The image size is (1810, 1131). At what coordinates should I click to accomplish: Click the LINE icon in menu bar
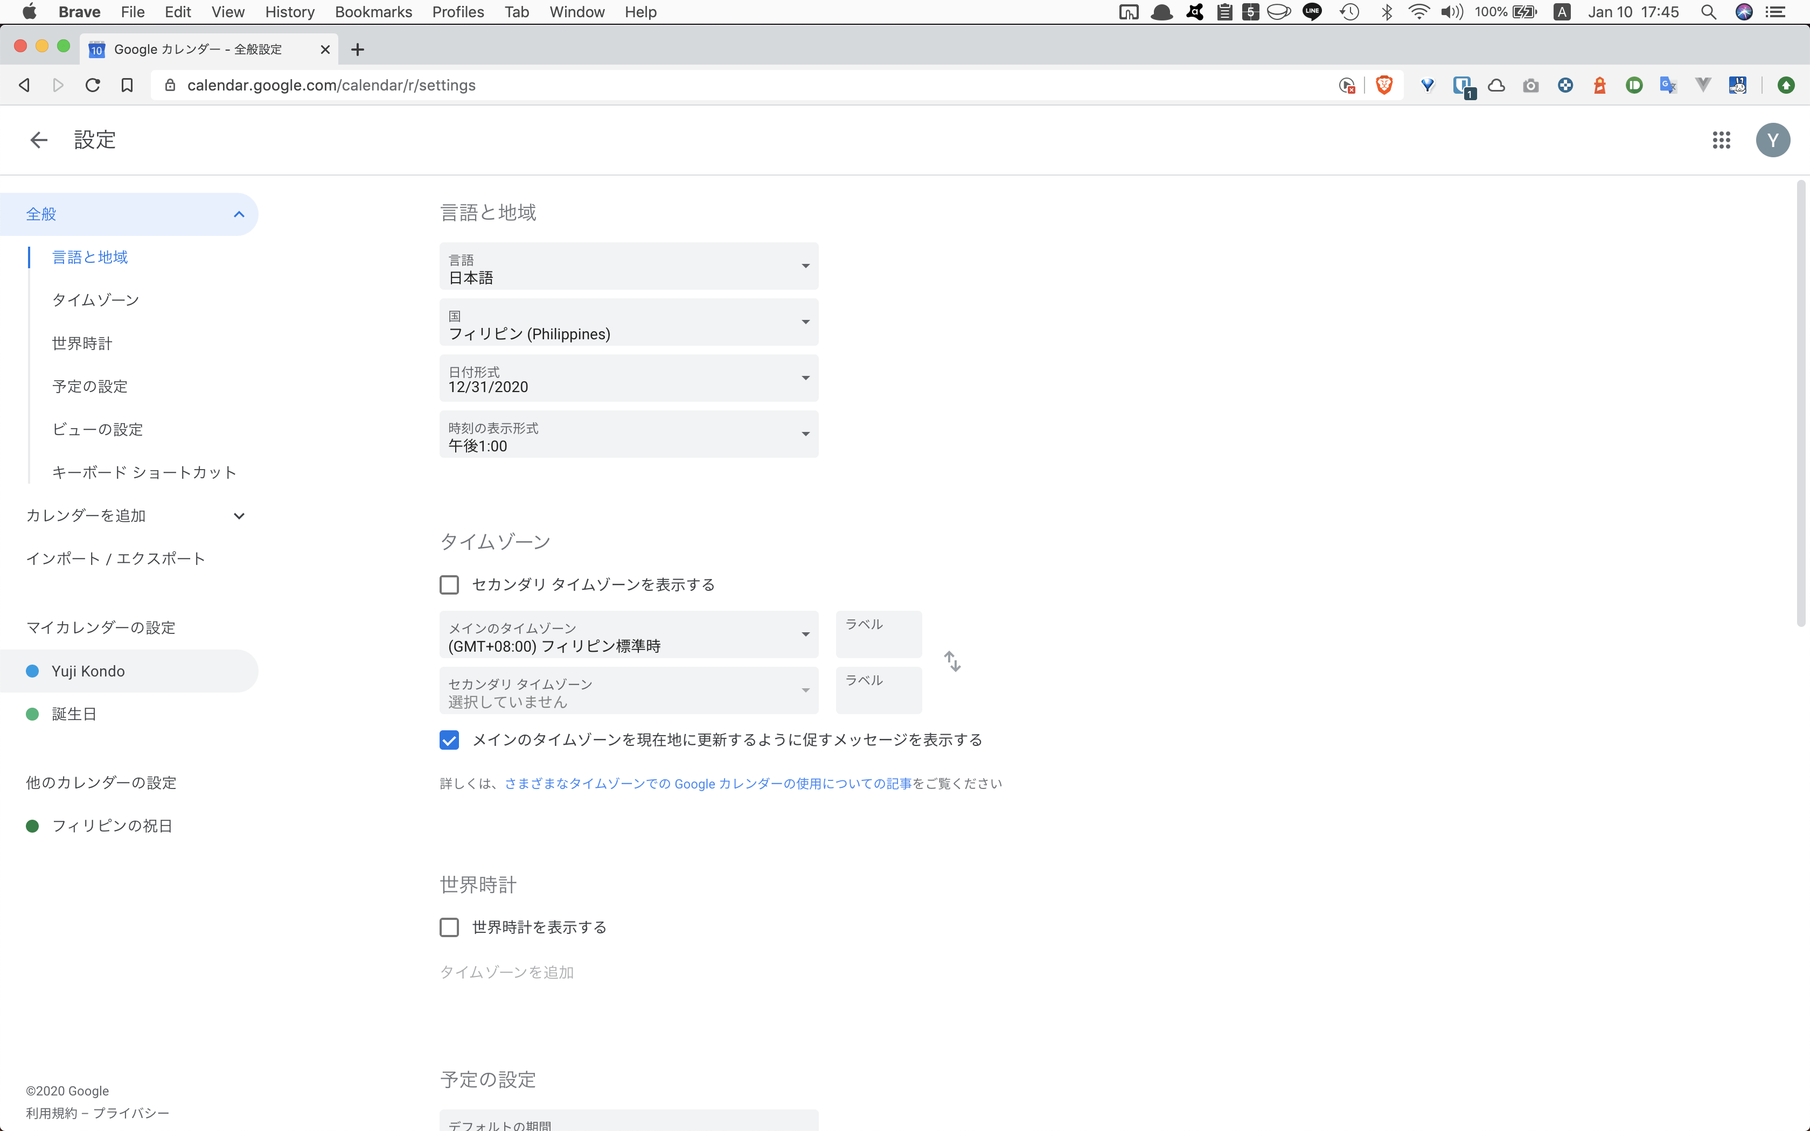tap(1313, 12)
